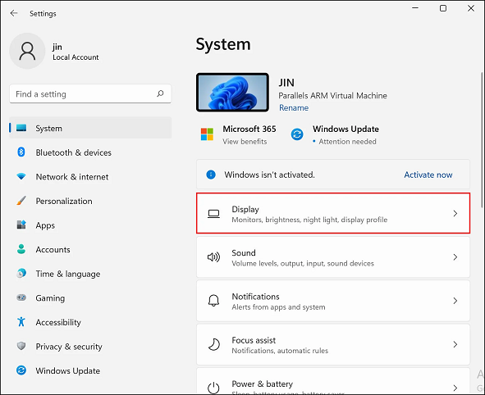Click the Bluetooth icon in the sidebar

(21, 152)
